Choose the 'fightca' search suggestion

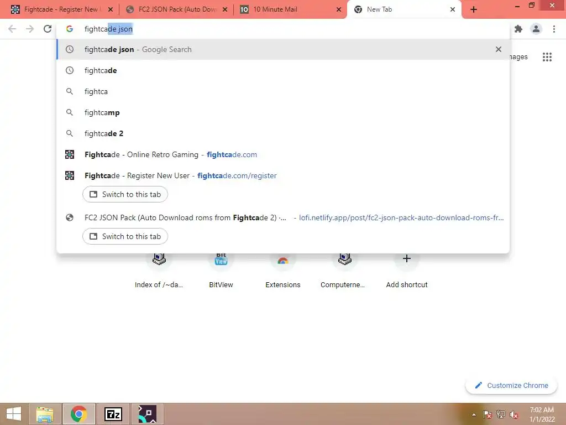tap(283, 91)
